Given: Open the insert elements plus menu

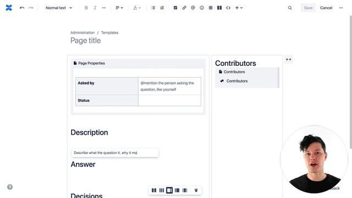Looking at the screenshot, I should pos(239,8).
